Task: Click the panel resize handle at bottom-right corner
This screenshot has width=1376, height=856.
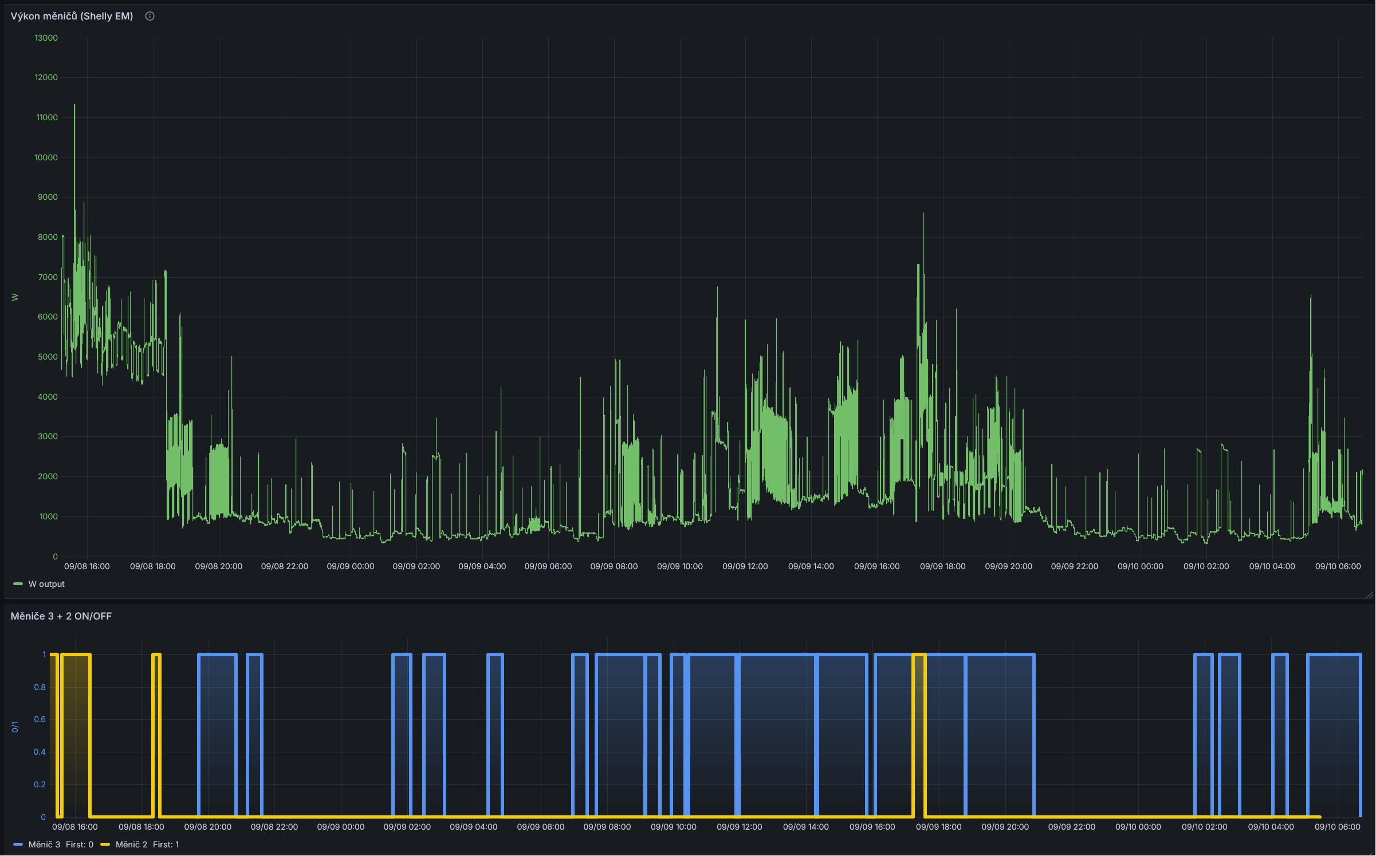Action: tap(1369, 595)
